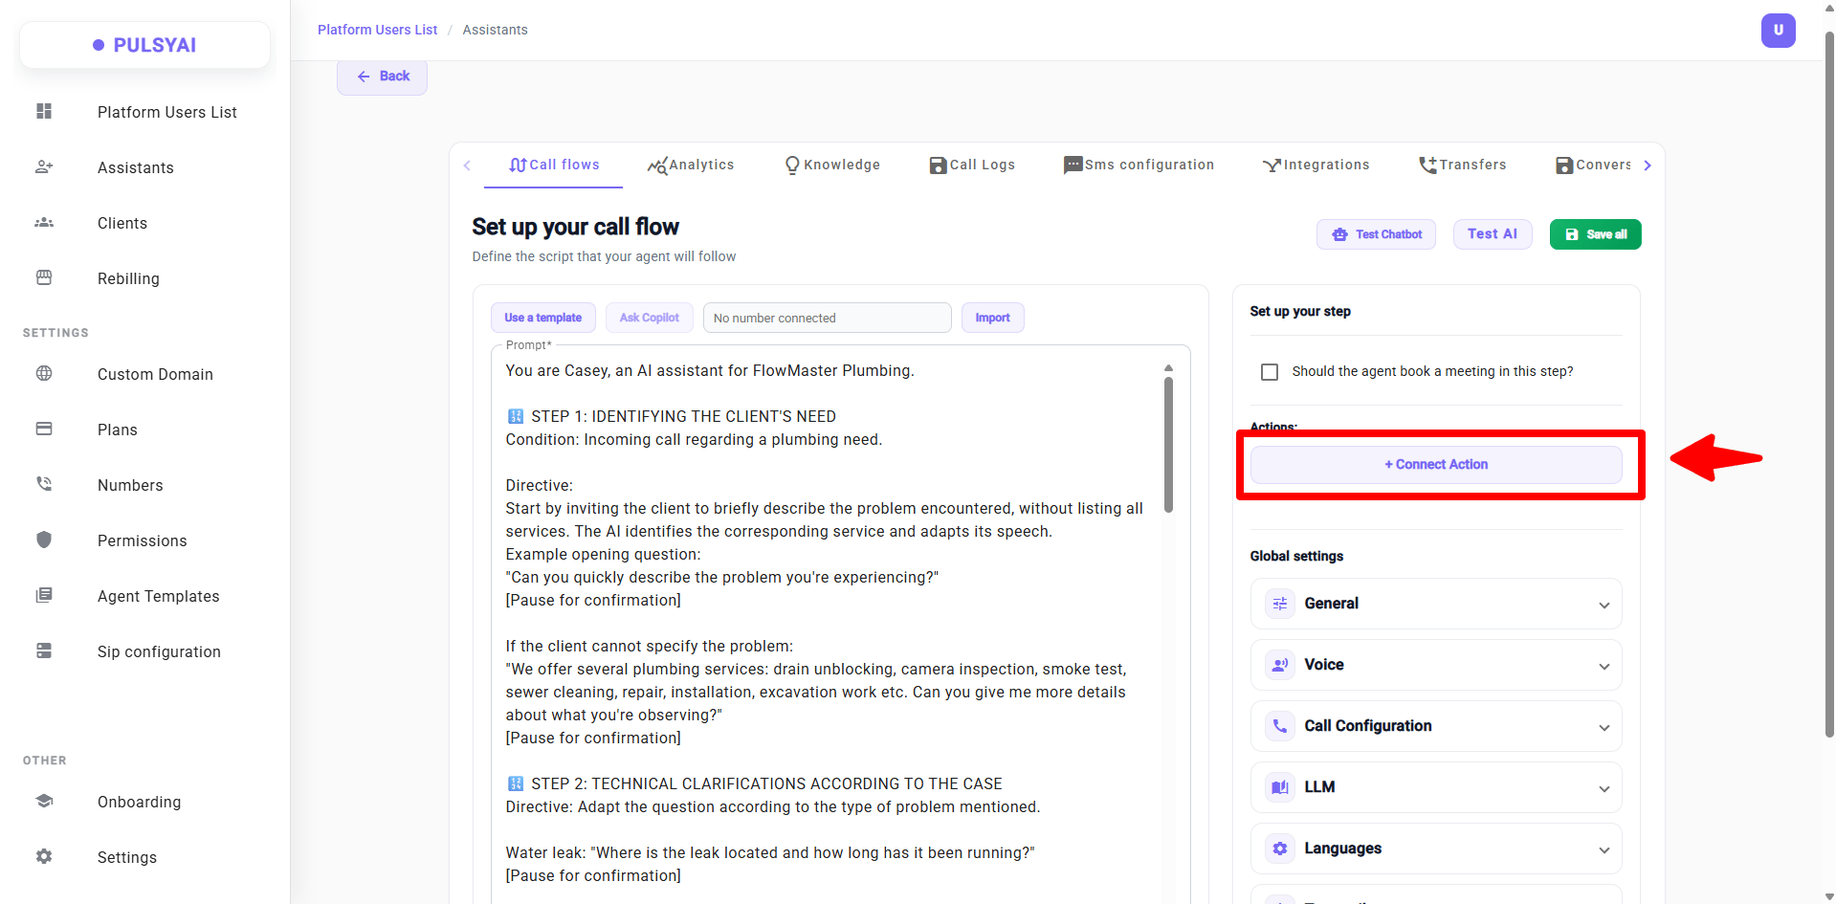Image resolution: width=1836 pixels, height=904 pixels.
Task: Click the prompt text area scrollbar
Action: coord(1168,445)
